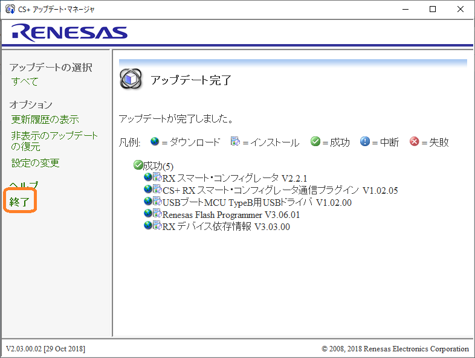The height and width of the screenshot is (358, 475).
Task: Click install icon for Renesas Flash Programmer
Action: pos(157,213)
